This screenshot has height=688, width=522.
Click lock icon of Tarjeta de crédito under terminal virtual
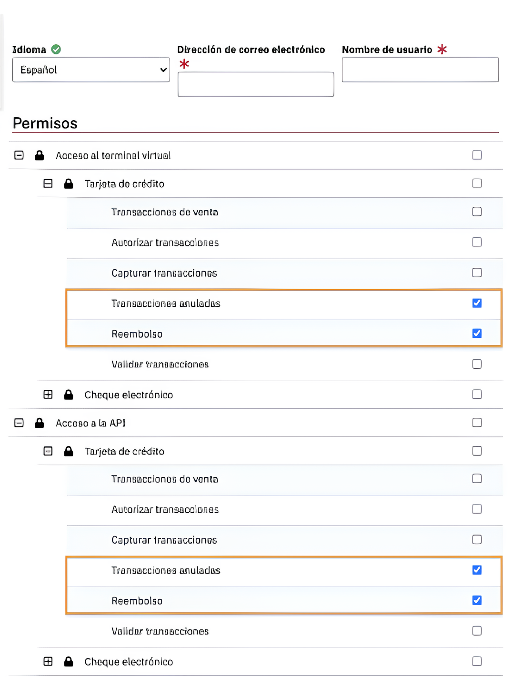69,183
